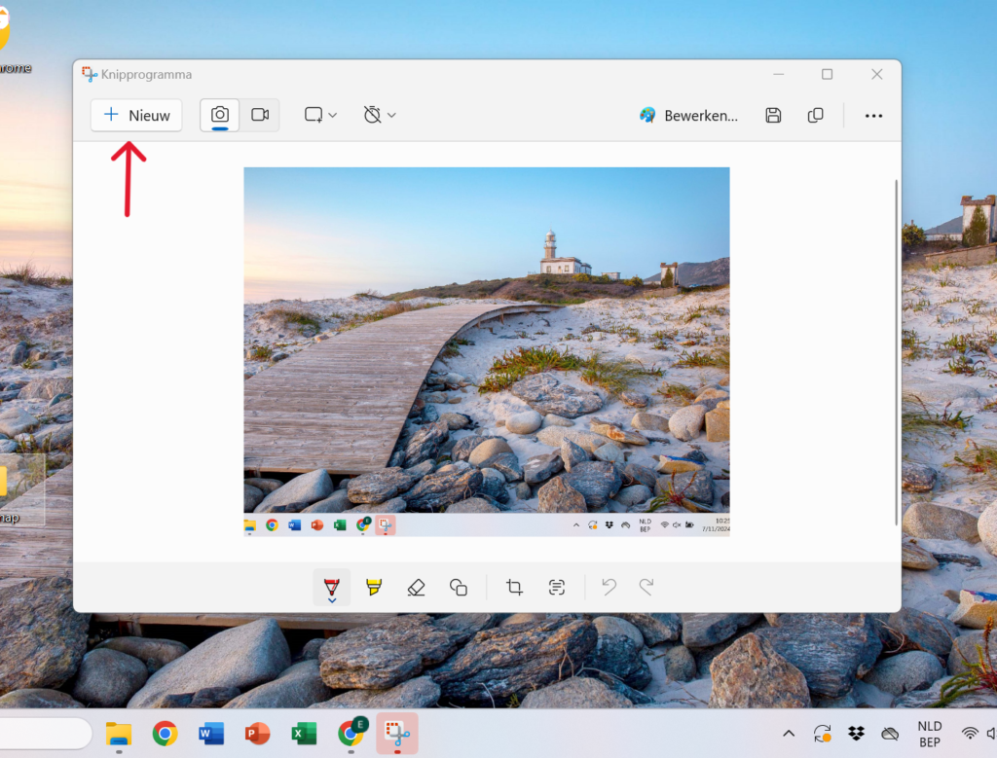Copy the screenshot to the clipboard
997x758 pixels.
point(816,115)
